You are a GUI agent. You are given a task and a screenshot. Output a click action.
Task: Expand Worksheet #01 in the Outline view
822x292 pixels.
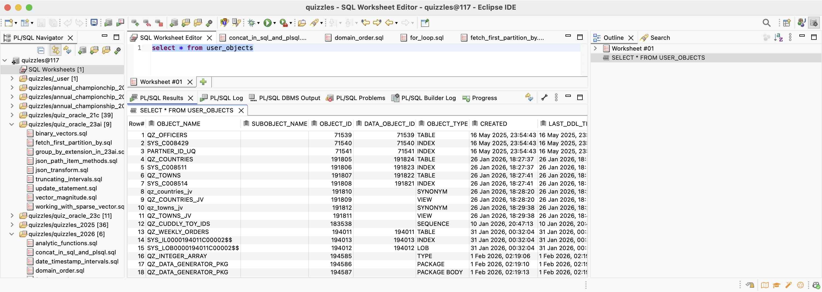(595, 48)
